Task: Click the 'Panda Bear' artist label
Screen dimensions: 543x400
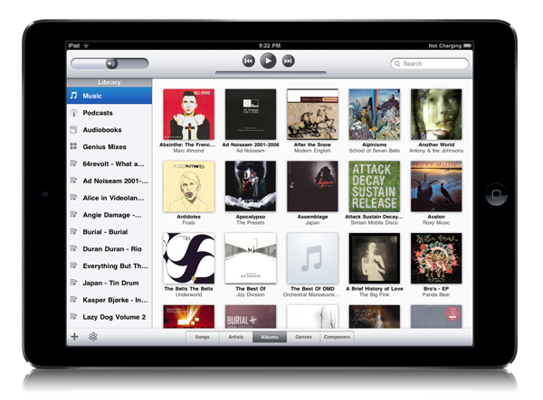Action: coord(436,294)
